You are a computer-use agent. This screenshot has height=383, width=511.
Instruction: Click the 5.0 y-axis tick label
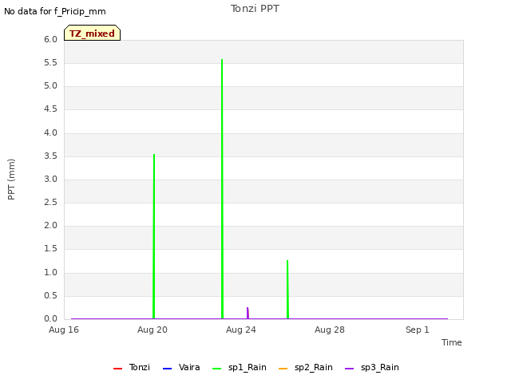tap(50, 86)
